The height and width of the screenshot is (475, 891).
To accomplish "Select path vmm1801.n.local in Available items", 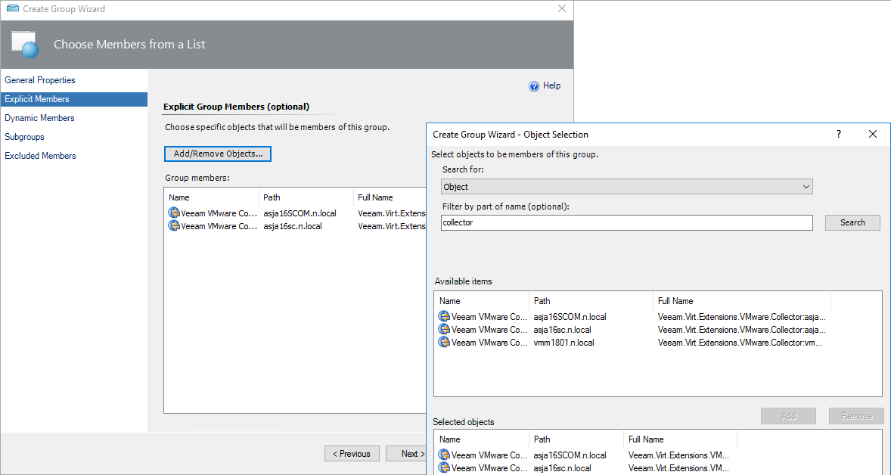I will click(x=564, y=343).
